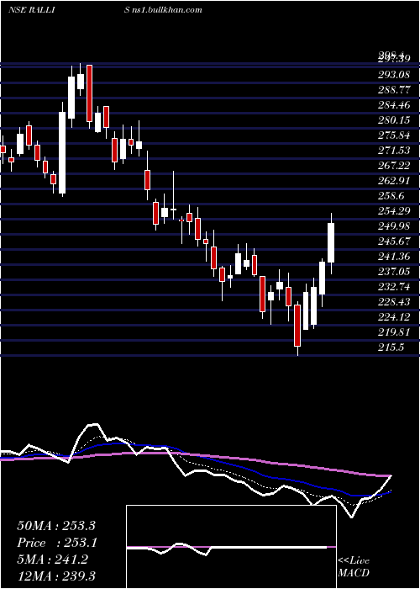
Task: Select the 275.84 price axis label
Action: pyautogui.click(x=393, y=135)
